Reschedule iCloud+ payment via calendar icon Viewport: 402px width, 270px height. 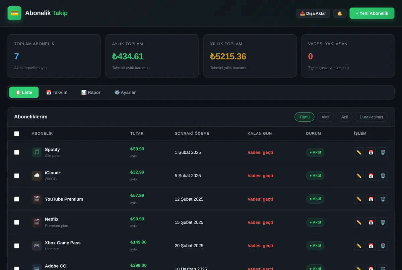pyautogui.click(x=371, y=176)
